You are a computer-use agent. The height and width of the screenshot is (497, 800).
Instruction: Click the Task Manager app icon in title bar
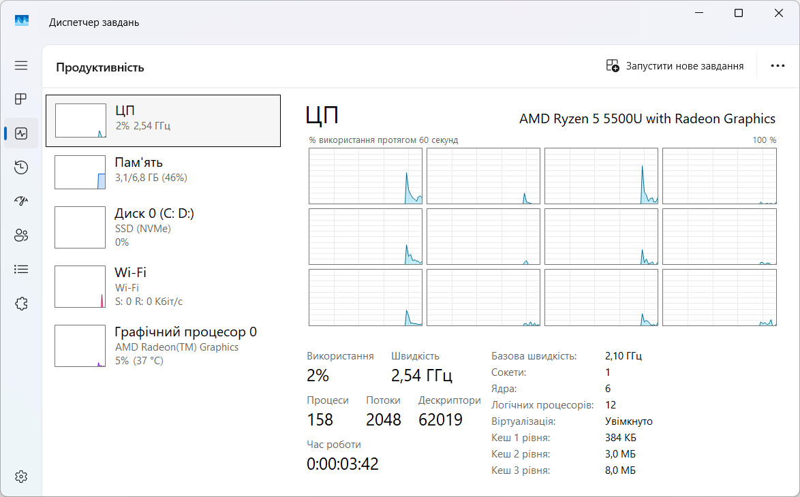click(x=21, y=21)
